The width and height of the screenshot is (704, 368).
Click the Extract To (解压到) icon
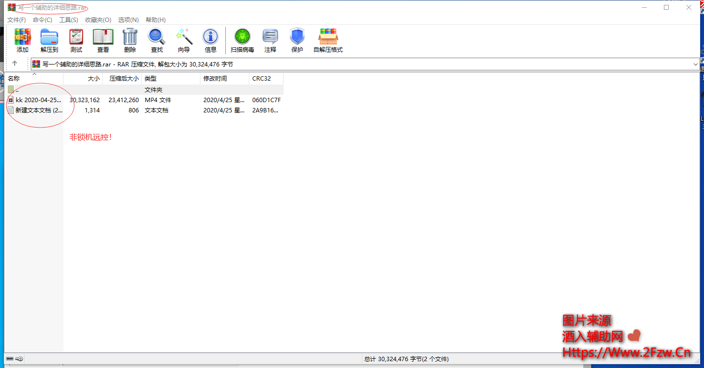[x=49, y=37]
